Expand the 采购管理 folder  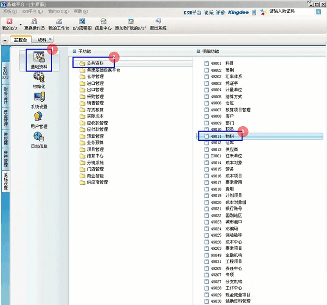pyautogui.click(x=95, y=96)
